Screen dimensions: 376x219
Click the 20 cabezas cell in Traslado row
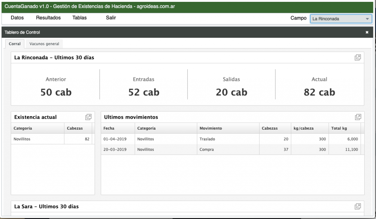[275, 139]
